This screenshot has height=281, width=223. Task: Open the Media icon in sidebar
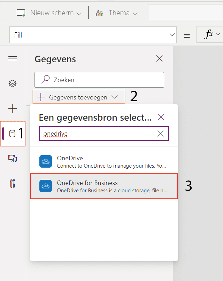[x=13, y=159]
